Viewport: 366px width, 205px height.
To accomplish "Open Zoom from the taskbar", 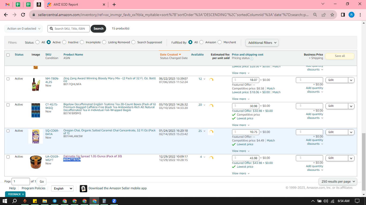I will (114, 201).
